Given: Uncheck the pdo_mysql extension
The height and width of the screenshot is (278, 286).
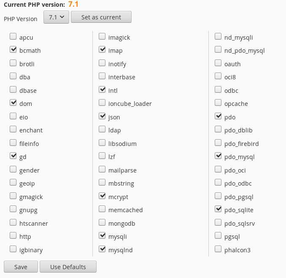Looking at the screenshot, I should pyautogui.click(x=218, y=156).
